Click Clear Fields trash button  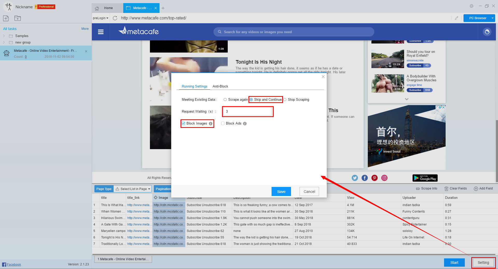coord(455,188)
